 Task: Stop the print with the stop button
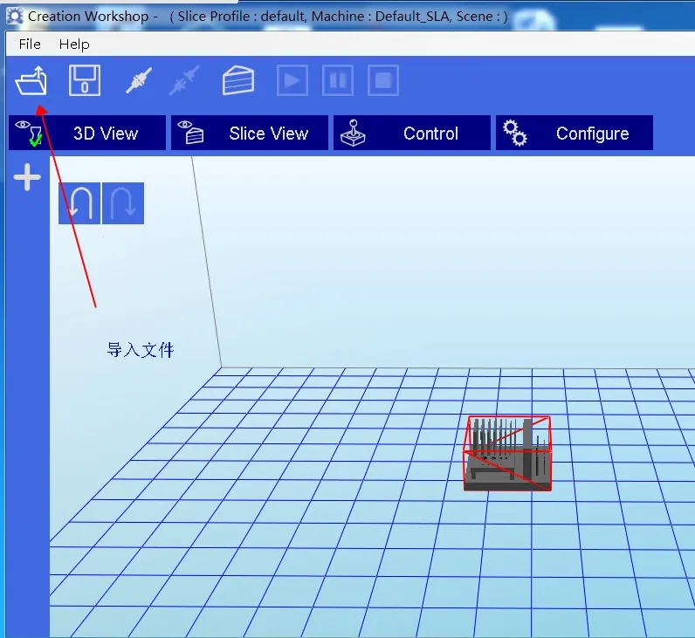[x=383, y=80]
